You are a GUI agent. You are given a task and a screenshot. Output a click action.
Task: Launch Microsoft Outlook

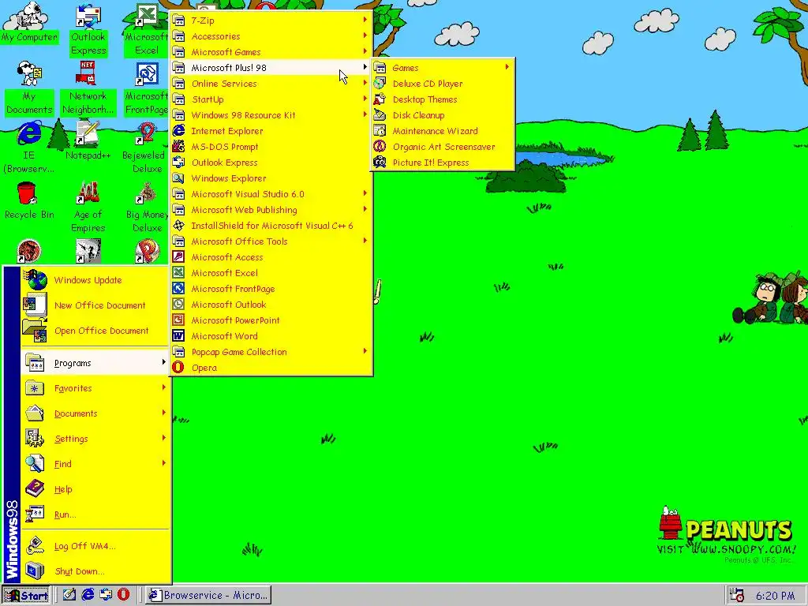coord(271,305)
